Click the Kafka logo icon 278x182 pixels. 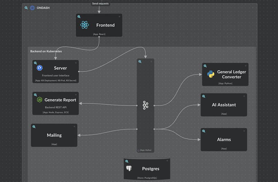click(145, 105)
